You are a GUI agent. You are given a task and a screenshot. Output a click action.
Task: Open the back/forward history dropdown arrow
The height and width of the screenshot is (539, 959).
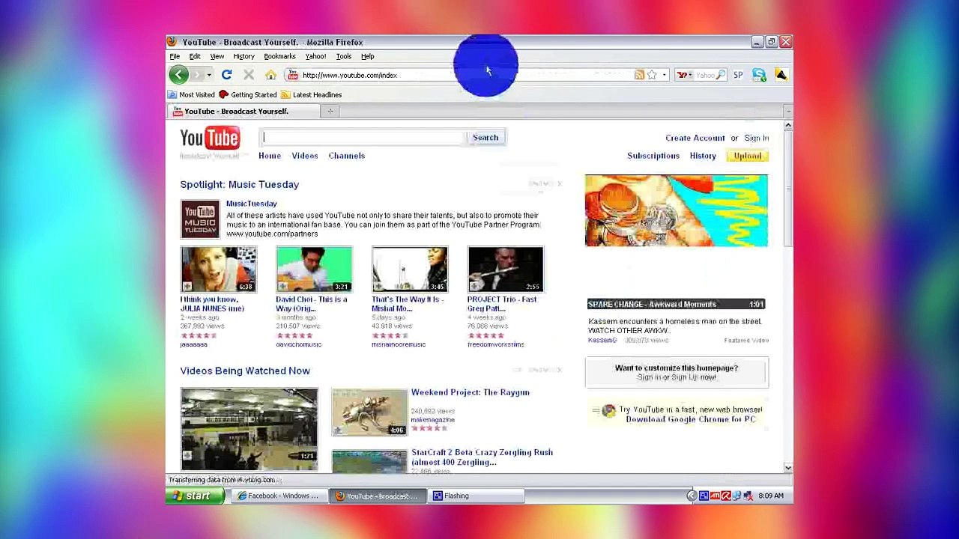click(x=209, y=75)
